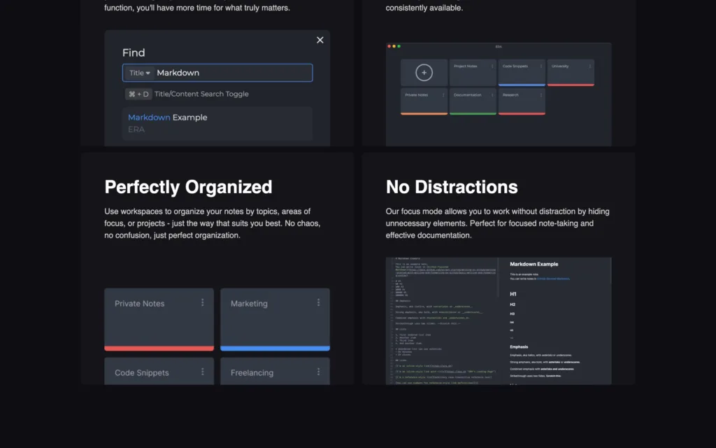Open the University tile in the screenshot
Image resolution: width=716 pixels, height=448 pixels.
click(x=571, y=73)
